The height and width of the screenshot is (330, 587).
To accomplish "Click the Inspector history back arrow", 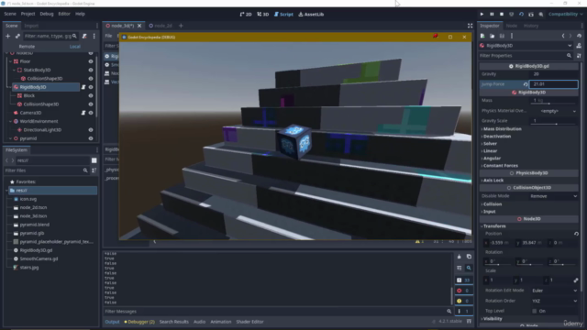I will (563, 36).
